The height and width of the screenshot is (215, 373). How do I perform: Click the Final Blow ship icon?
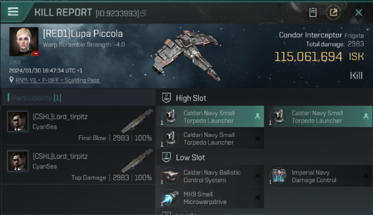[137, 121]
